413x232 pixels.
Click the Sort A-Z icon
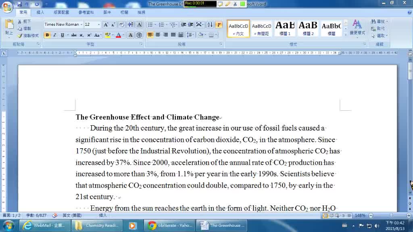(210, 25)
